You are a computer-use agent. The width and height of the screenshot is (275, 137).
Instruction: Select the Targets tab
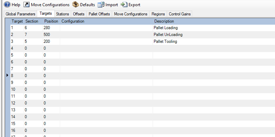click(46, 13)
